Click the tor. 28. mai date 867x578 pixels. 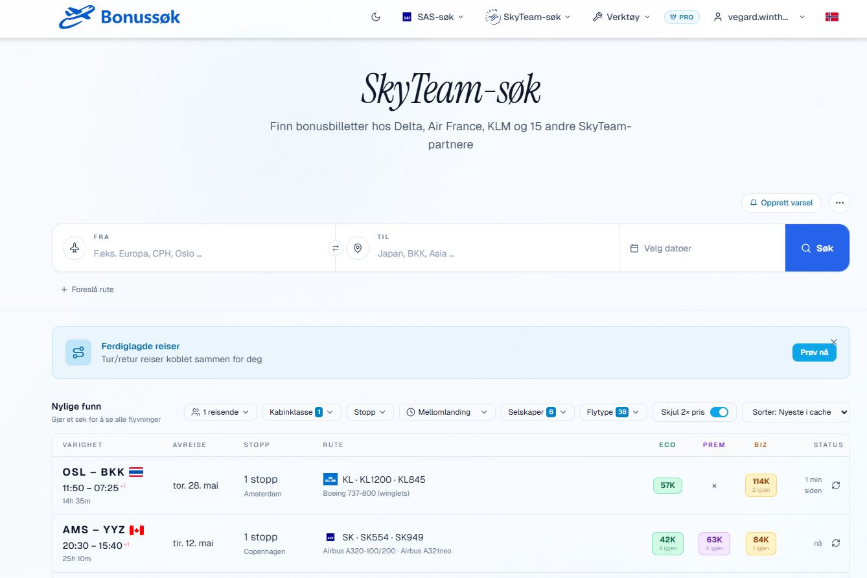(x=196, y=485)
